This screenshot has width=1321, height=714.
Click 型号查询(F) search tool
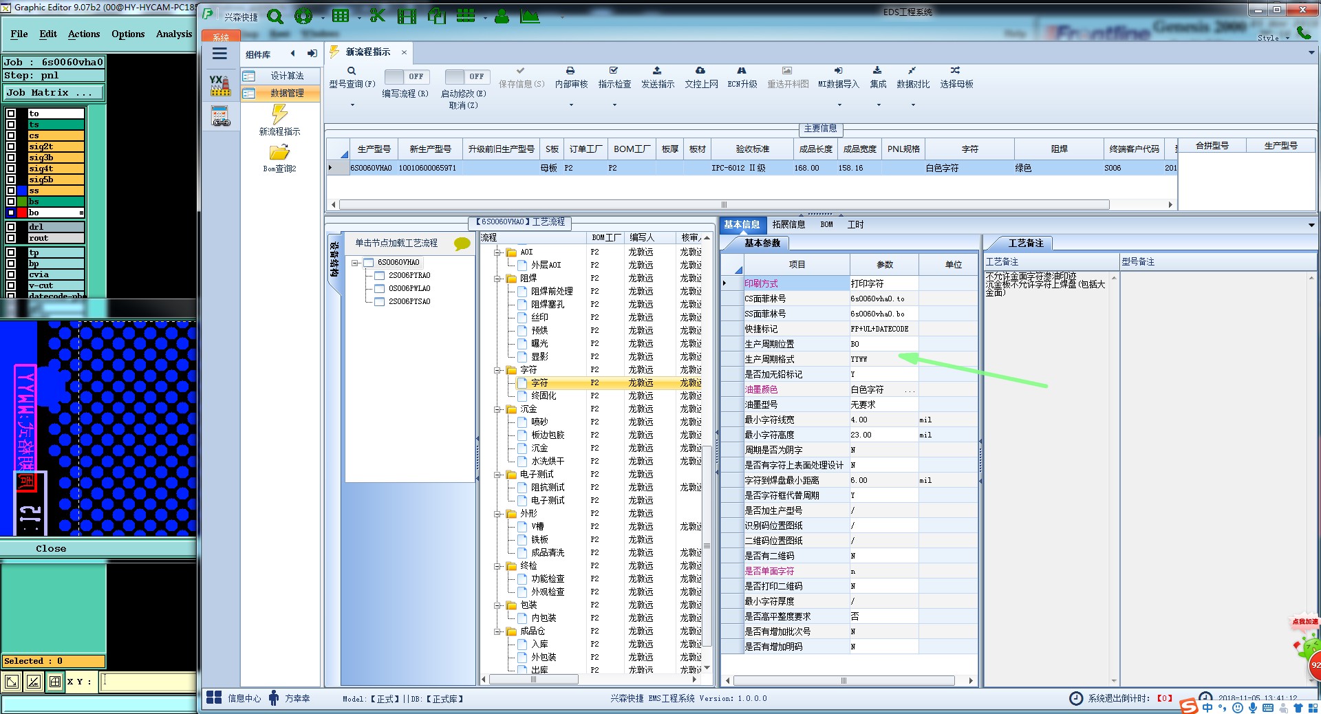click(x=352, y=77)
